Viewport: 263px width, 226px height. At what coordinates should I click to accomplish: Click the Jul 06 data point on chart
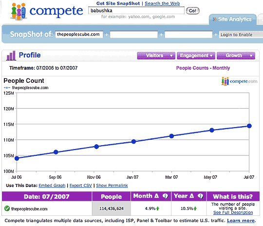coord(17,158)
